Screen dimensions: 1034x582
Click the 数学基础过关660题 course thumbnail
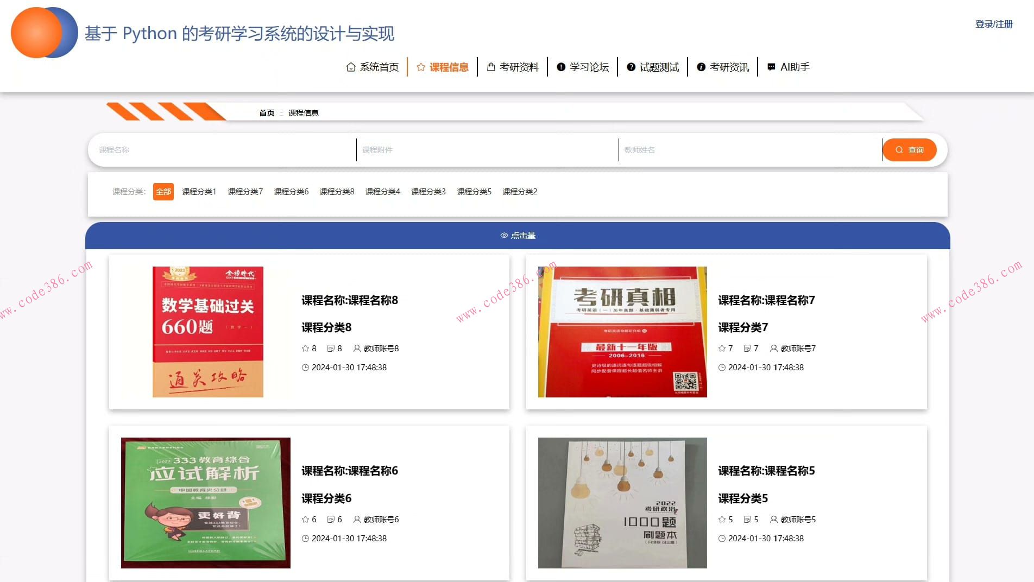206,332
